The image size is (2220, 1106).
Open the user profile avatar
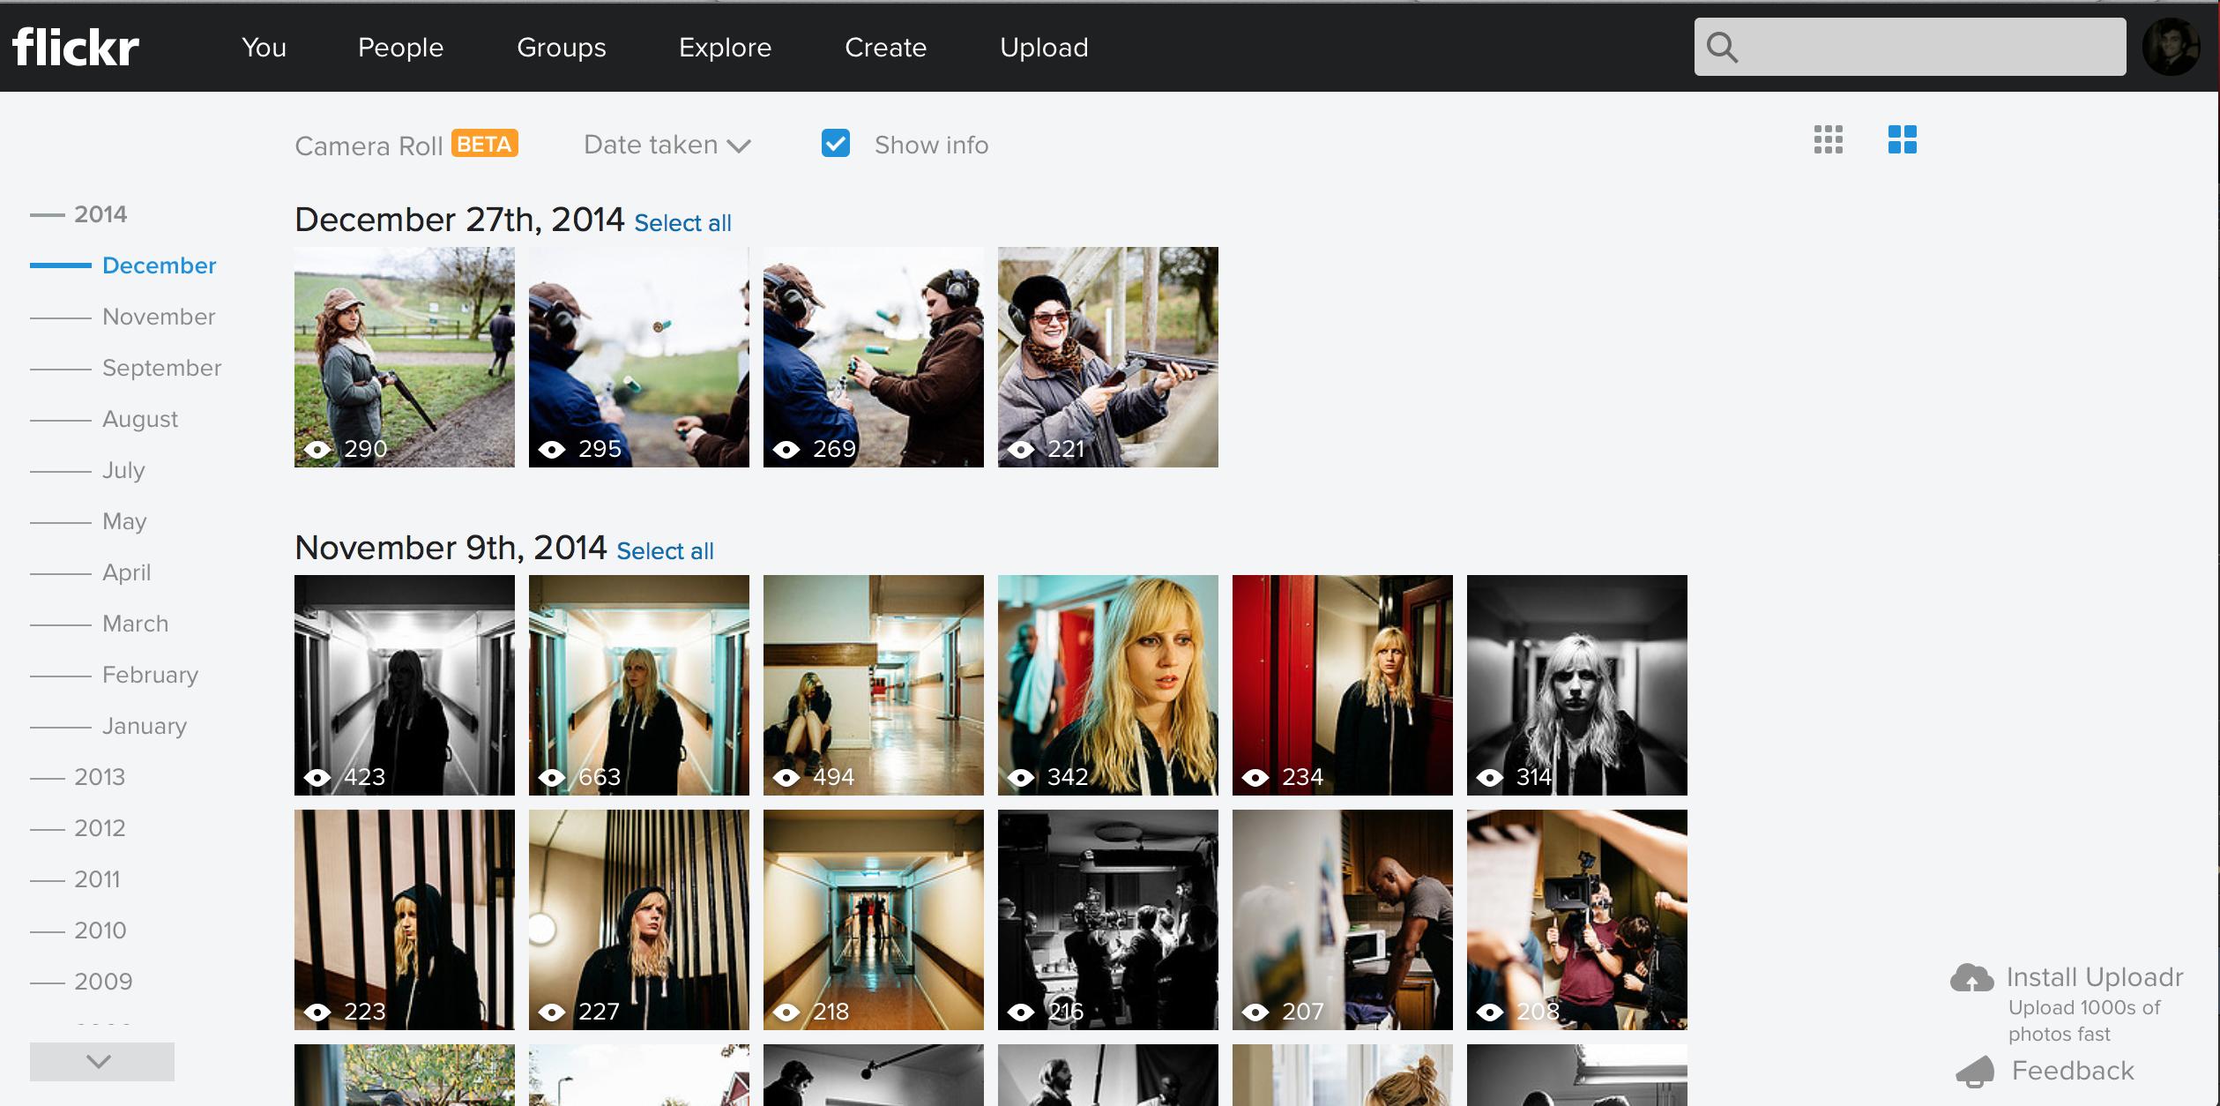coord(2172,47)
